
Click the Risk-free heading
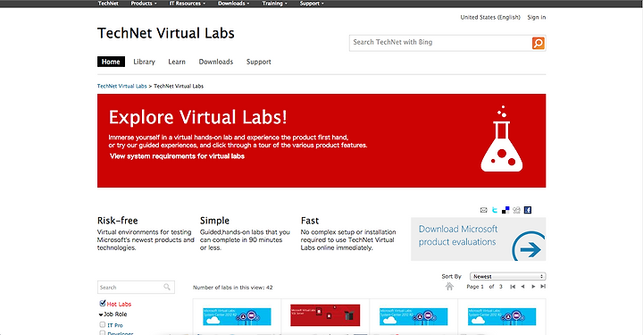tap(117, 221)
